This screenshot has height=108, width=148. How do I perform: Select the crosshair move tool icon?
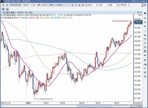[x=145, y=26]
